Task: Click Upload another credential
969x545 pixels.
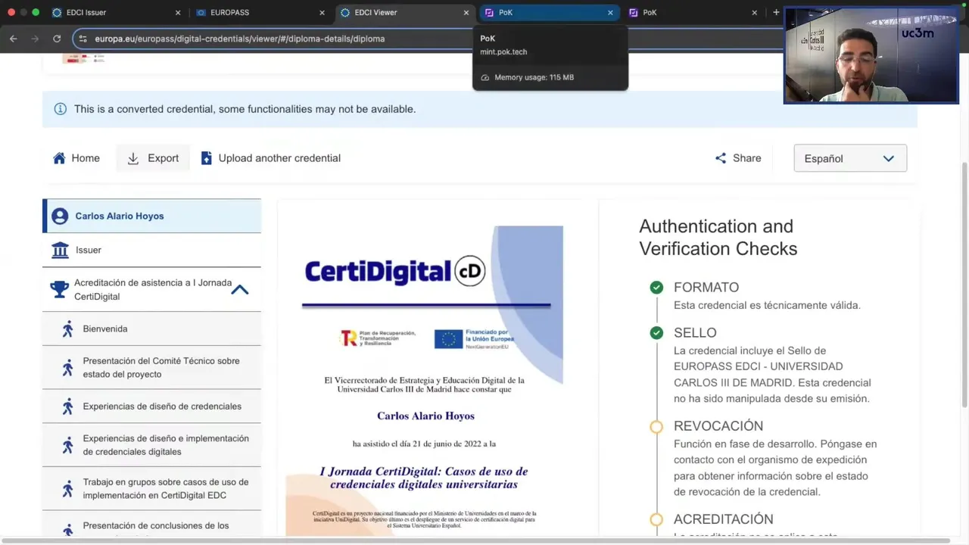Action: tap(270, 158)
